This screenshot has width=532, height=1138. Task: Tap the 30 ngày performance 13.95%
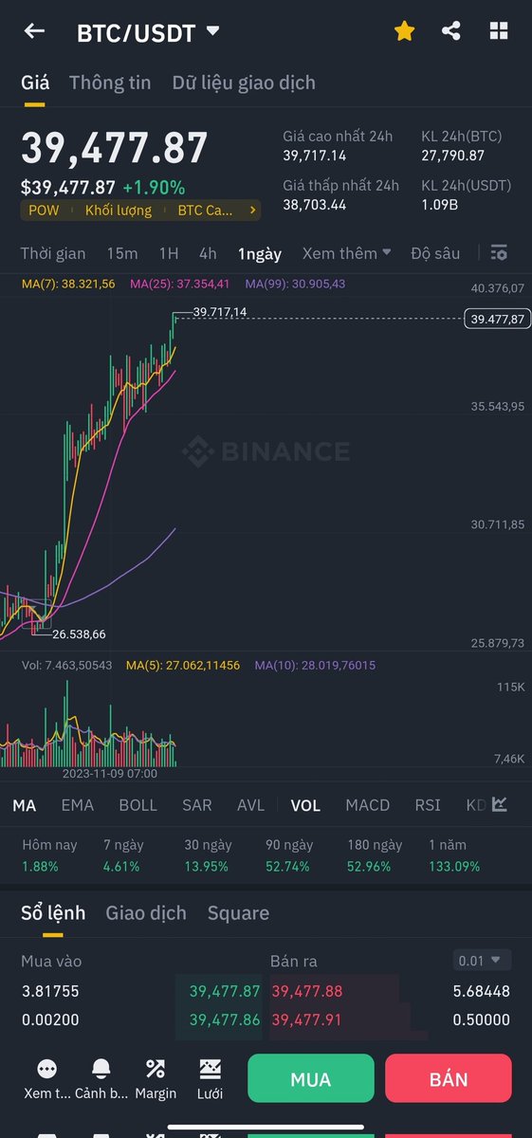[x=206, y=866]
